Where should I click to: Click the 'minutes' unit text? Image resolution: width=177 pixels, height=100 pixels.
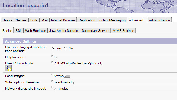click(62, 89)
